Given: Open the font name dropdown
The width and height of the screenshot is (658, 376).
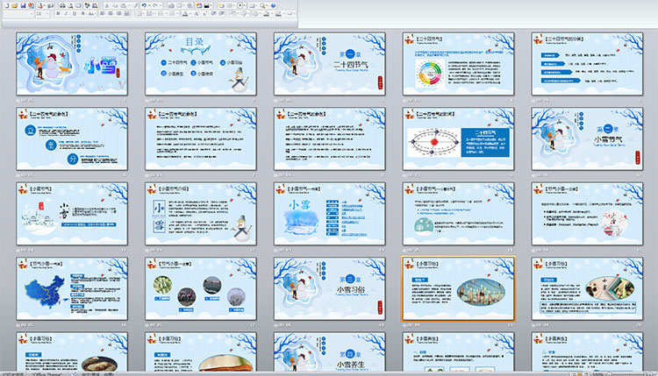Looking at the screenshot, I should pos(32,13).
